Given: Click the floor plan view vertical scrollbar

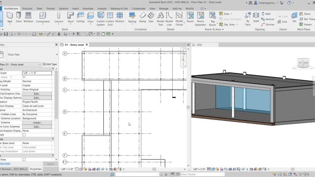Looking at the screenshot, I should (188, 107).
